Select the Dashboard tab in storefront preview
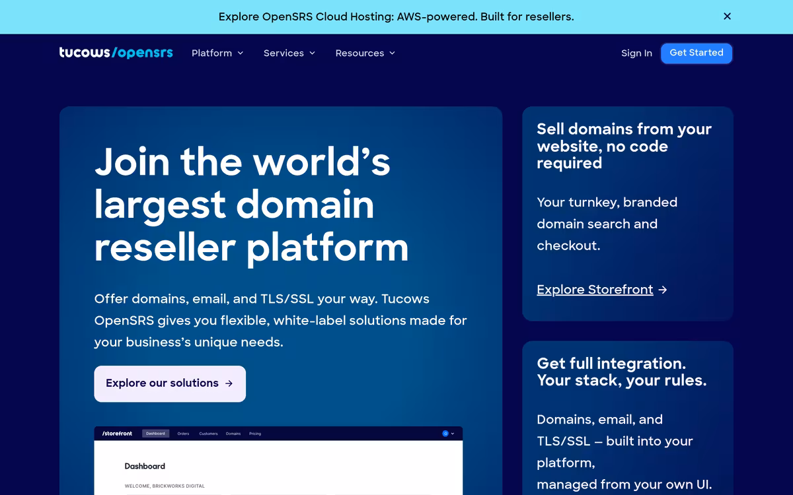The height and width of the screenshot is (495, 793). point(156,434)
